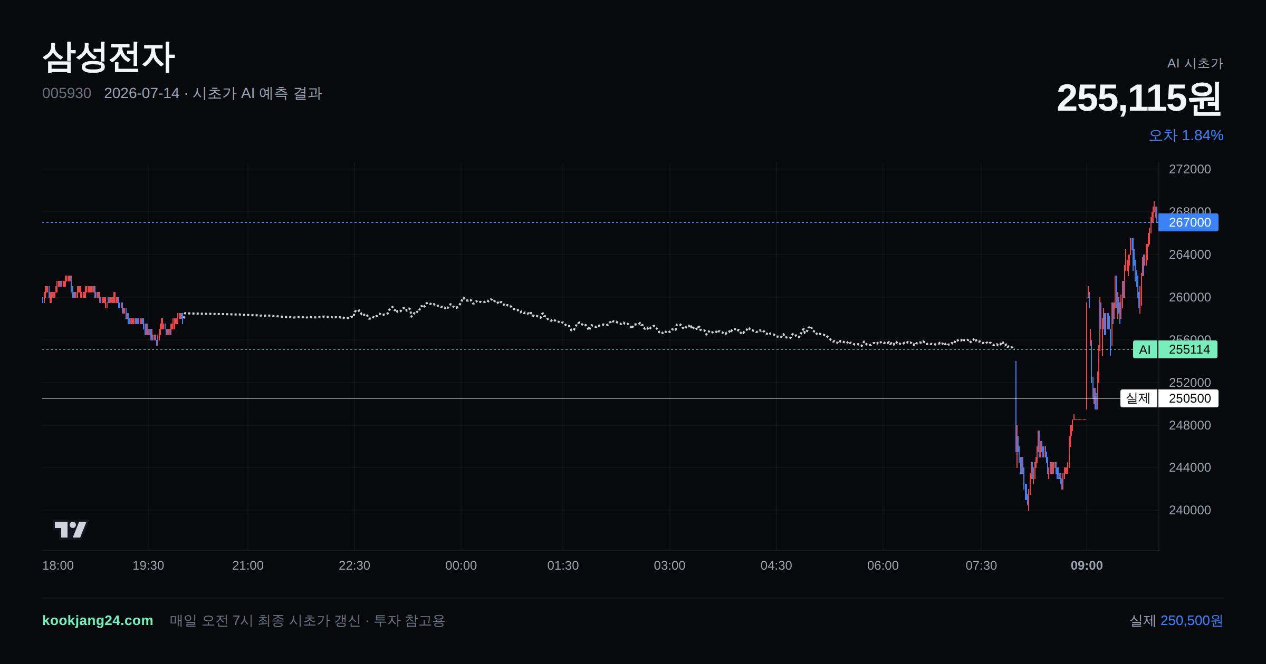Click the 07:30 time axis label

981,565
